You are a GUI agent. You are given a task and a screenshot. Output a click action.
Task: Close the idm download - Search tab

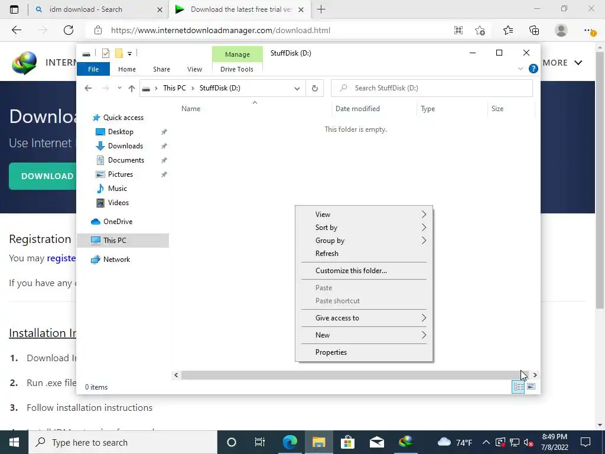160,9
